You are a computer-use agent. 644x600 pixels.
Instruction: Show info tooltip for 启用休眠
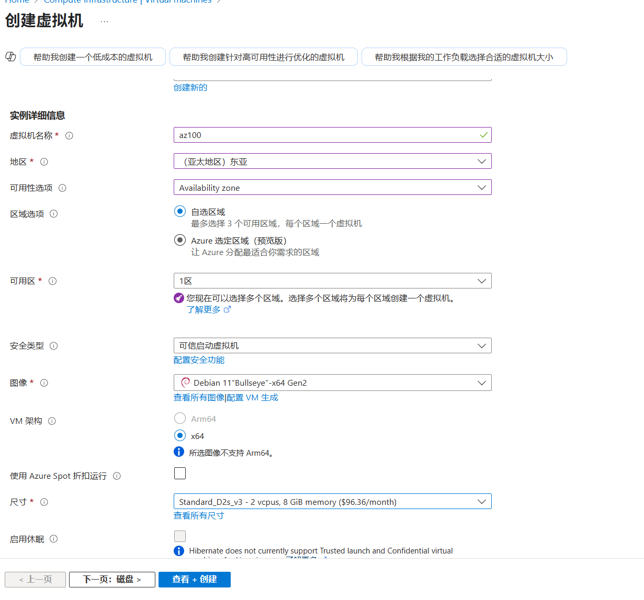click(53, 539)
